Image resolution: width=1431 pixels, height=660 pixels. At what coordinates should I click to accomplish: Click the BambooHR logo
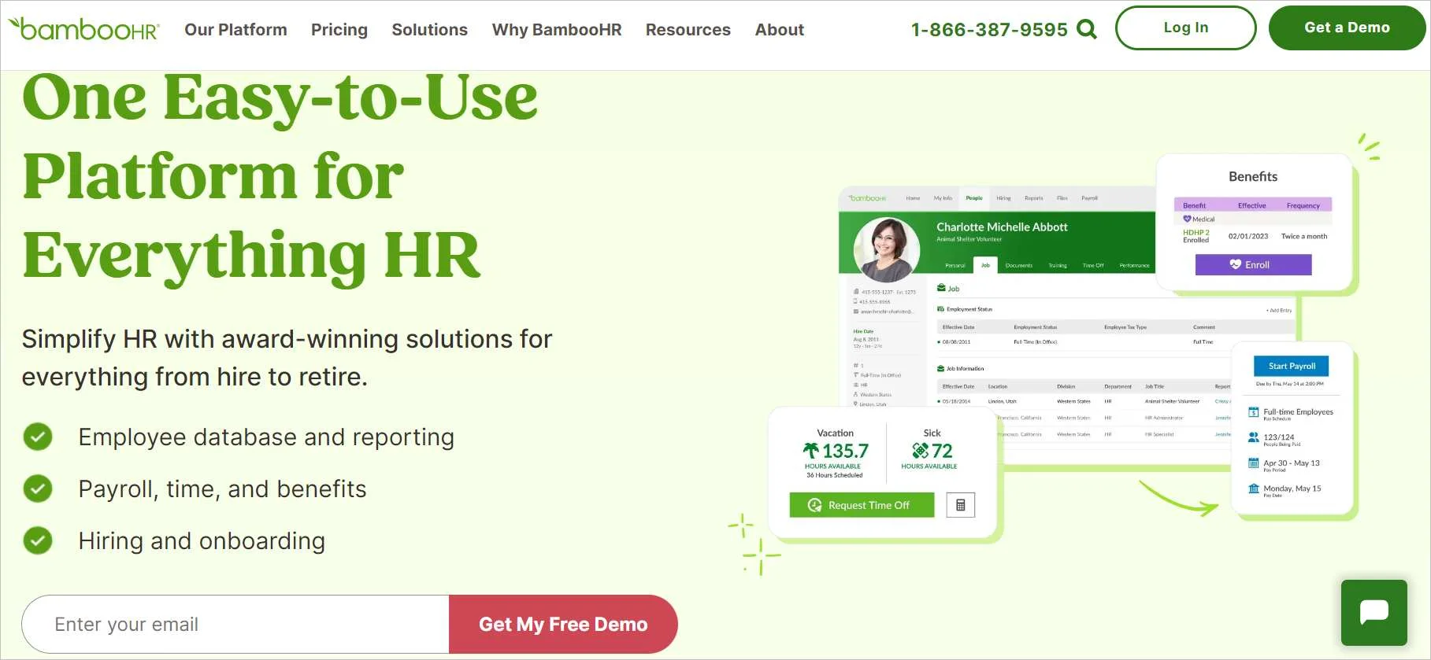[x=83, y=29]
